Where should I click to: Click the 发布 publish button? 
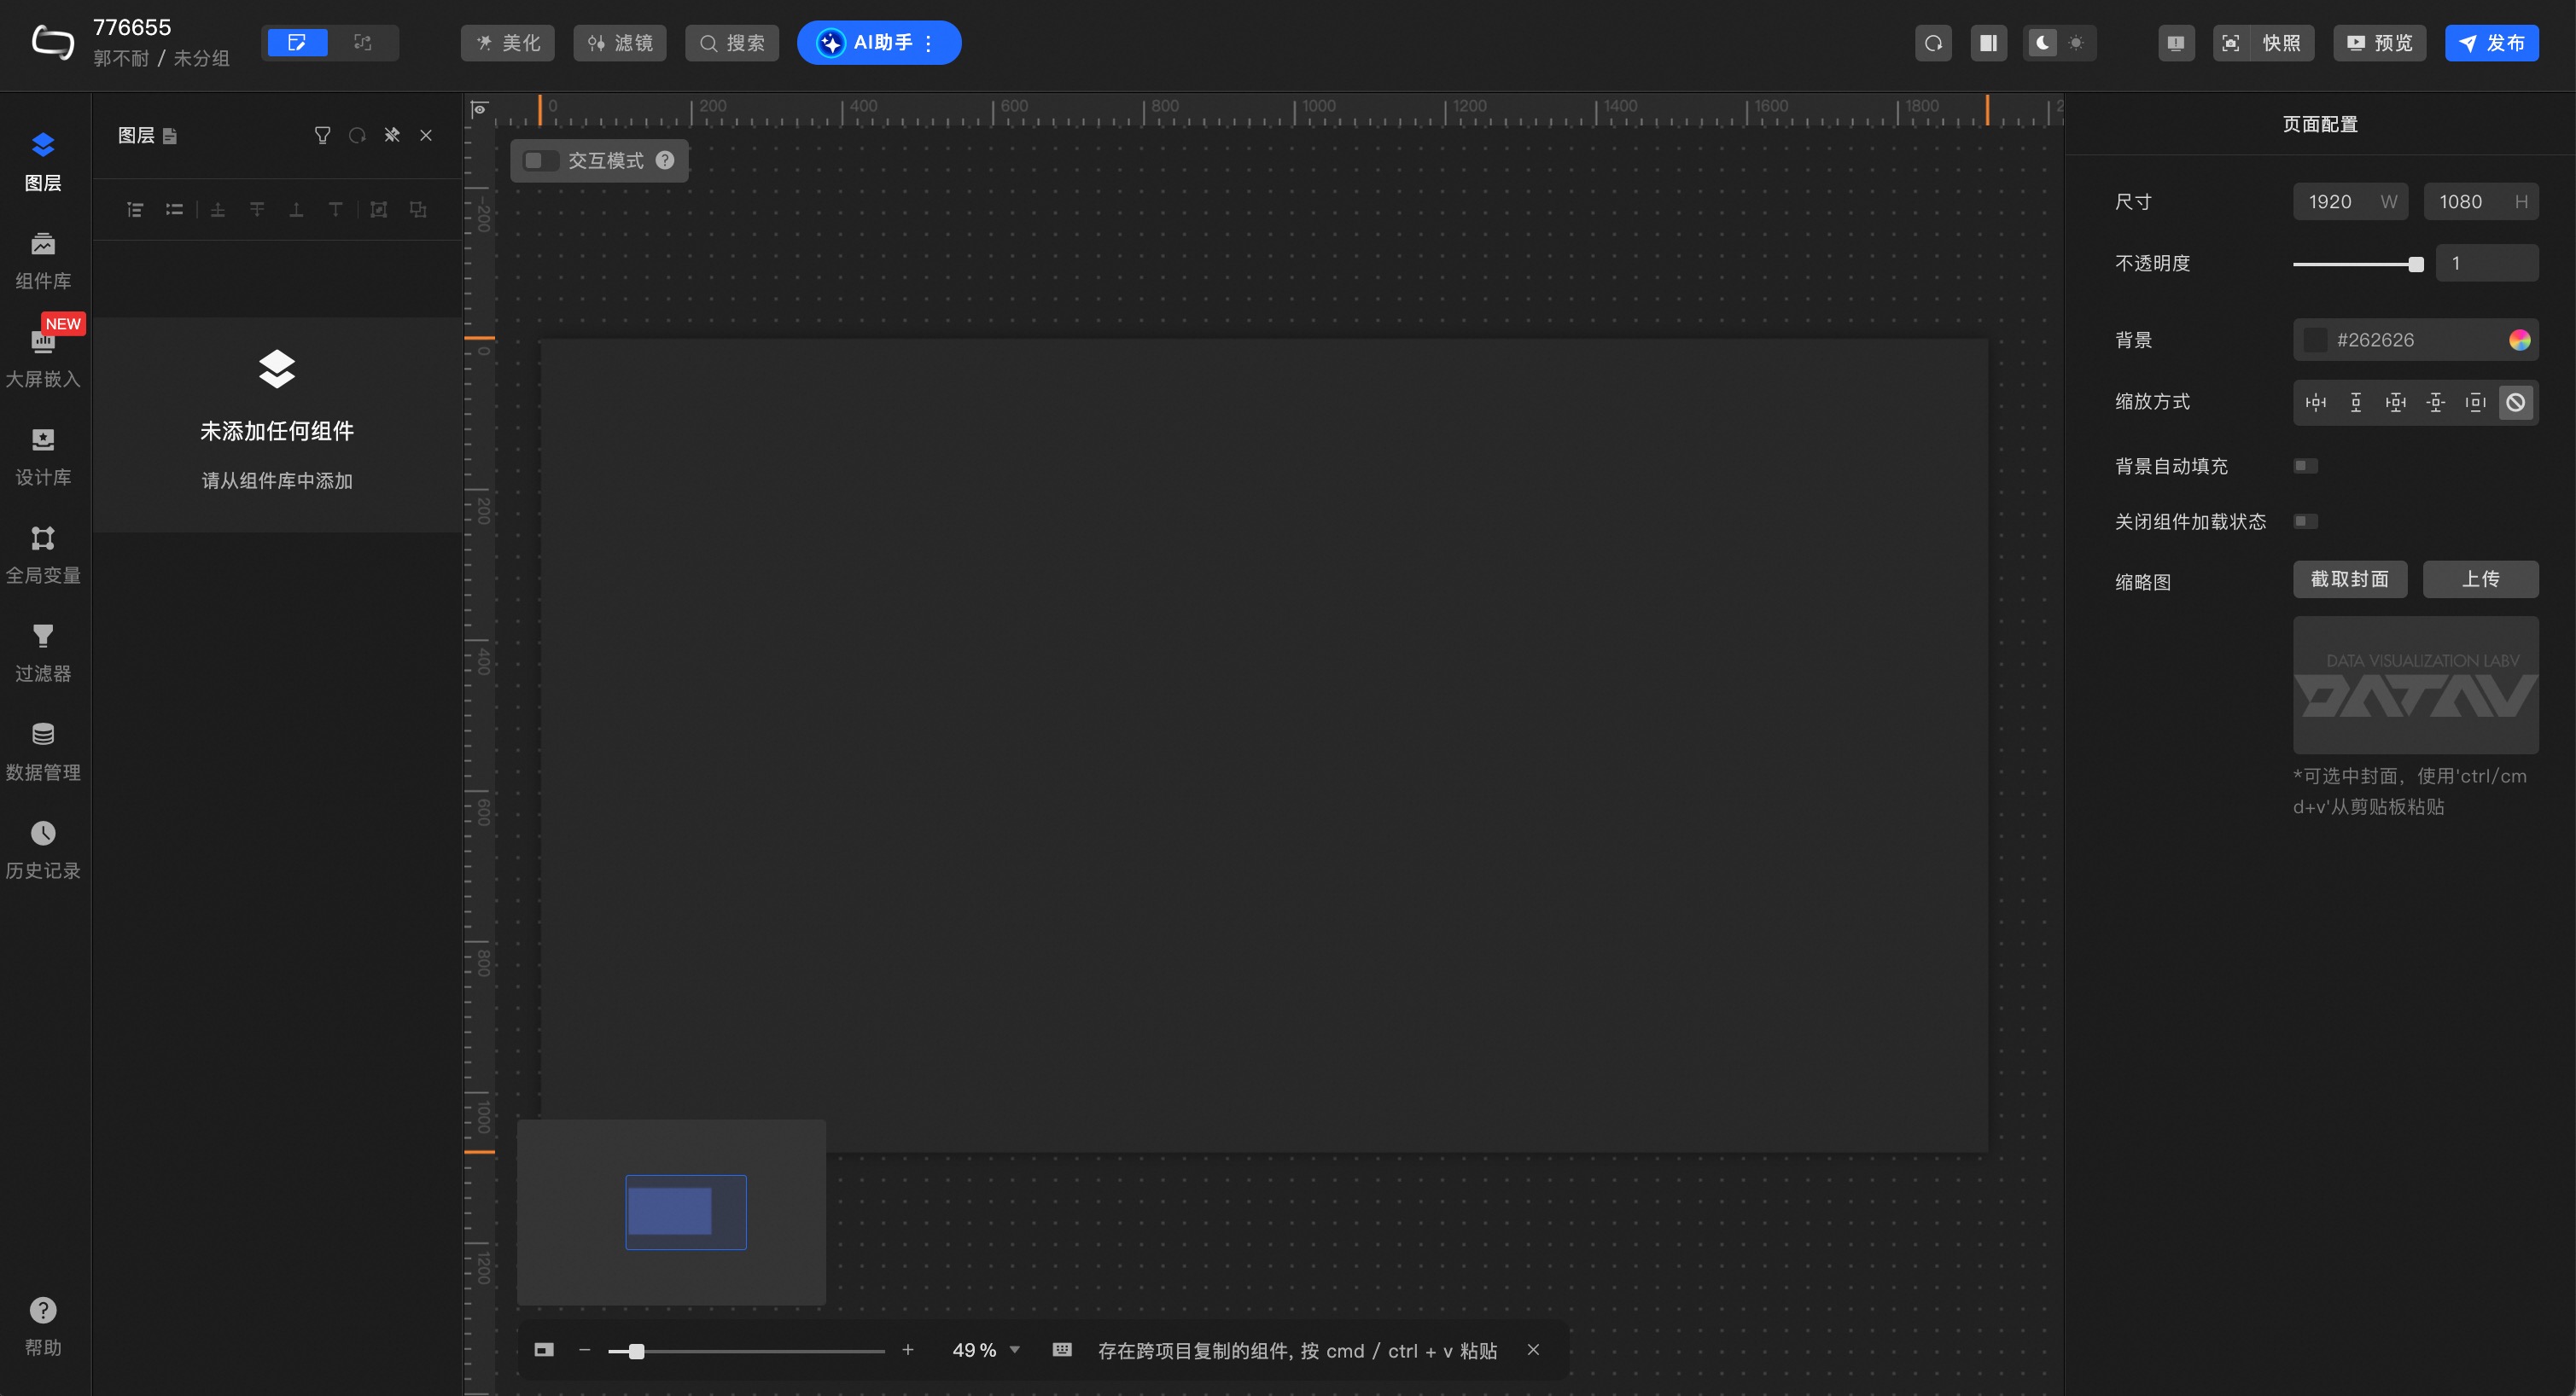coord(2491,43)
